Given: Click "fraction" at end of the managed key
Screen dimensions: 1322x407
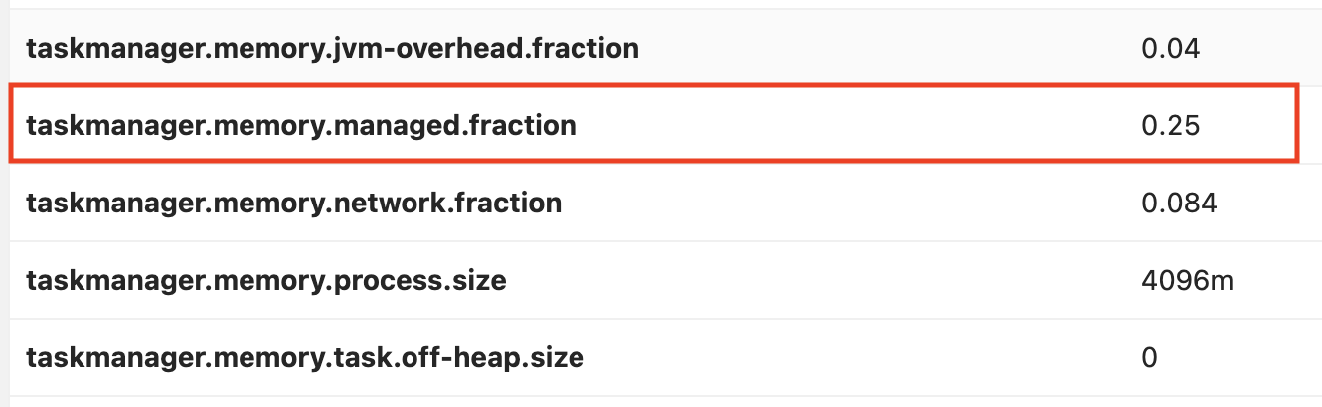Looking at the screenshot, I should (522, 125).
